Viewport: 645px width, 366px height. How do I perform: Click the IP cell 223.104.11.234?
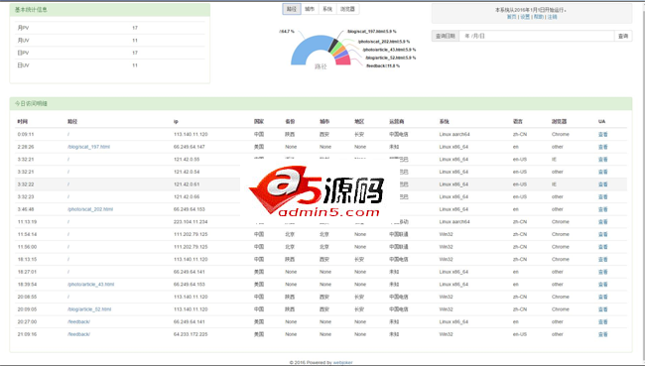point(191,221)
